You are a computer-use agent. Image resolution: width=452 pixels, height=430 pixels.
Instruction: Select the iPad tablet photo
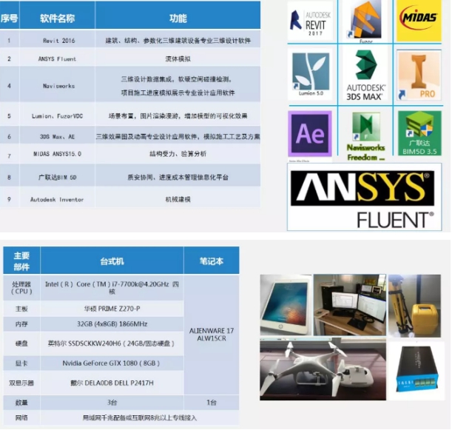pyautogui.click(x=286, y=305)
